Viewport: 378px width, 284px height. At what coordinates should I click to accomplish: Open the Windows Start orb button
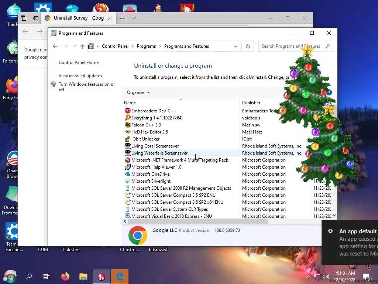point(10,277)
